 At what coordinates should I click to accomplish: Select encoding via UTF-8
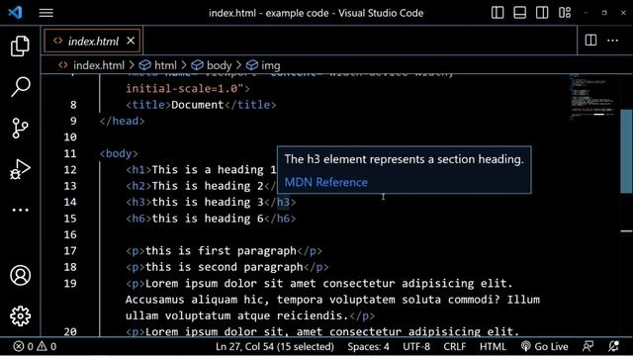pyautogui.click(x=416, y=346)
